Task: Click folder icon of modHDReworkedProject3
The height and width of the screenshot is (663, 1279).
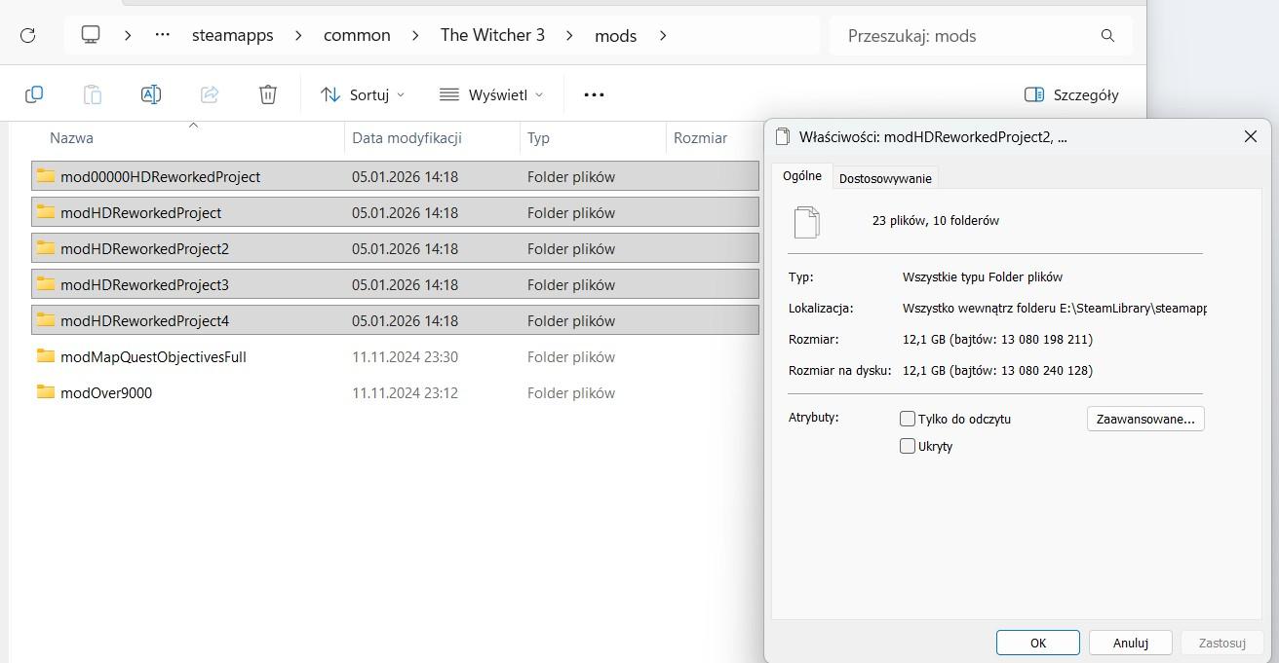Action: 46,284
